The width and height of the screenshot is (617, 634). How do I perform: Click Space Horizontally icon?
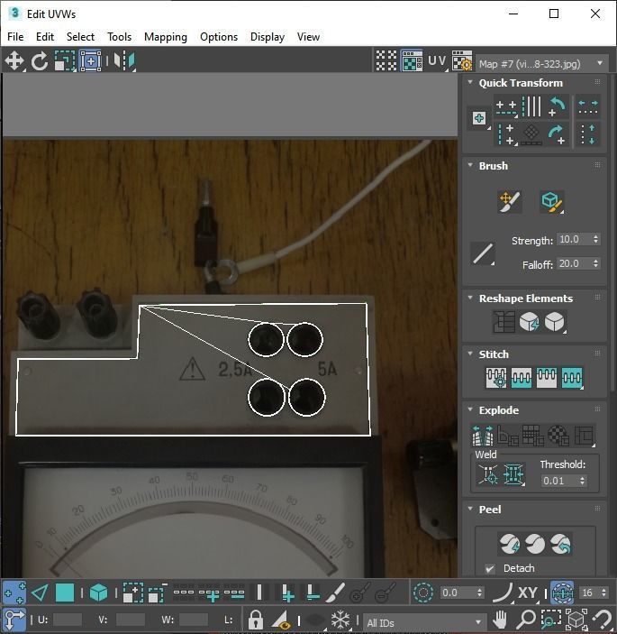(x=588, y=106)
